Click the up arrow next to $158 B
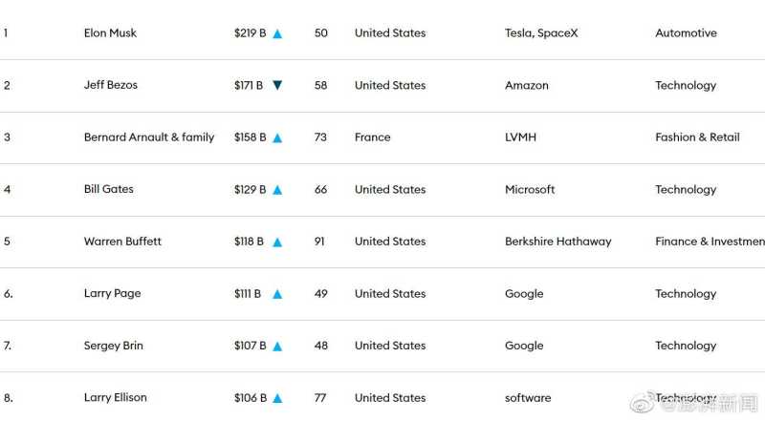Screen dimensions: 765x421 [277, 137]
